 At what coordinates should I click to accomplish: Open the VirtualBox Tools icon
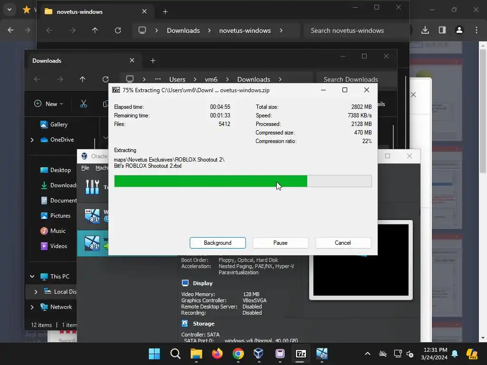[x=92, y=187]
